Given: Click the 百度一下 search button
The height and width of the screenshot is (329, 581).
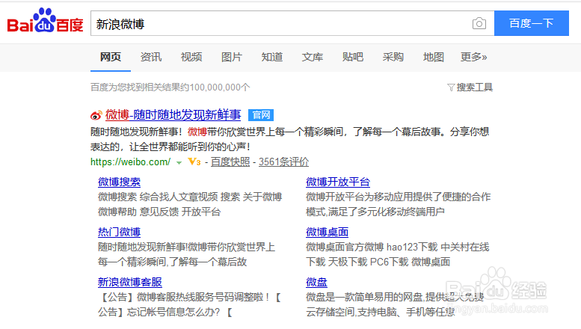Looking at the screenshot, I should [x=532, y=23].
